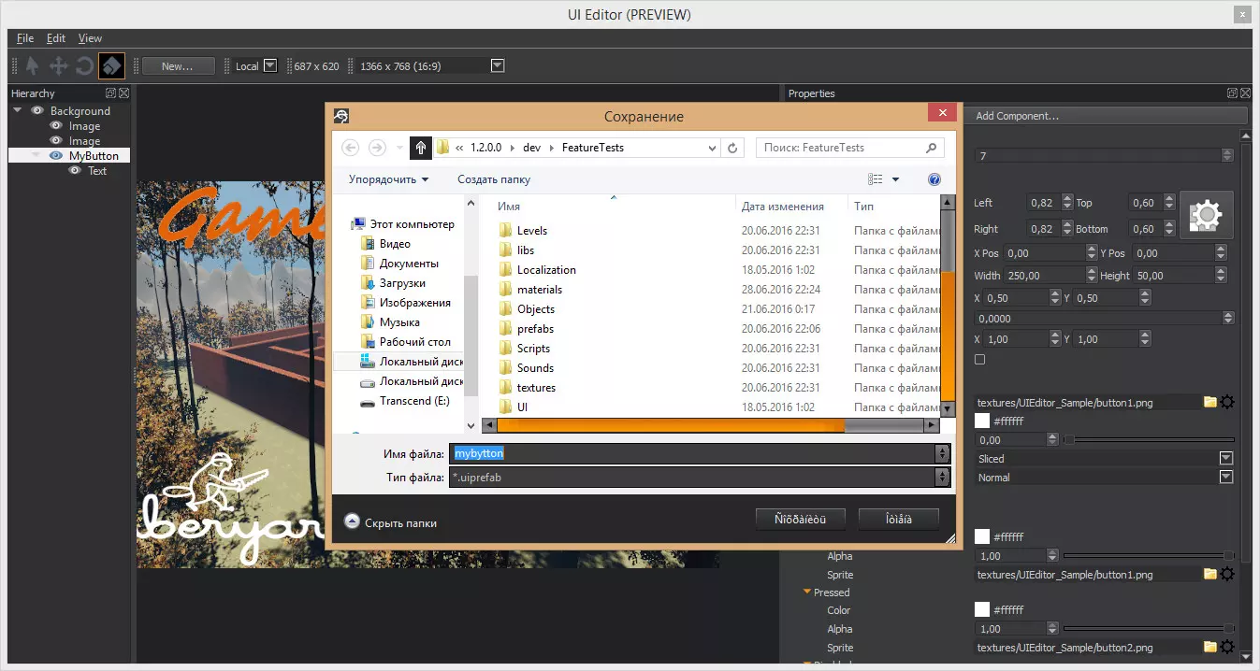The height and width of the screenshot is (671, 1260).
Task: Click the Pressed color white swatch
Action: [x=981, y=609]
